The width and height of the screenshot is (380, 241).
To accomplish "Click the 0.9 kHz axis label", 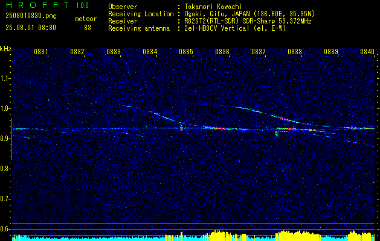I will pos(5,139).
